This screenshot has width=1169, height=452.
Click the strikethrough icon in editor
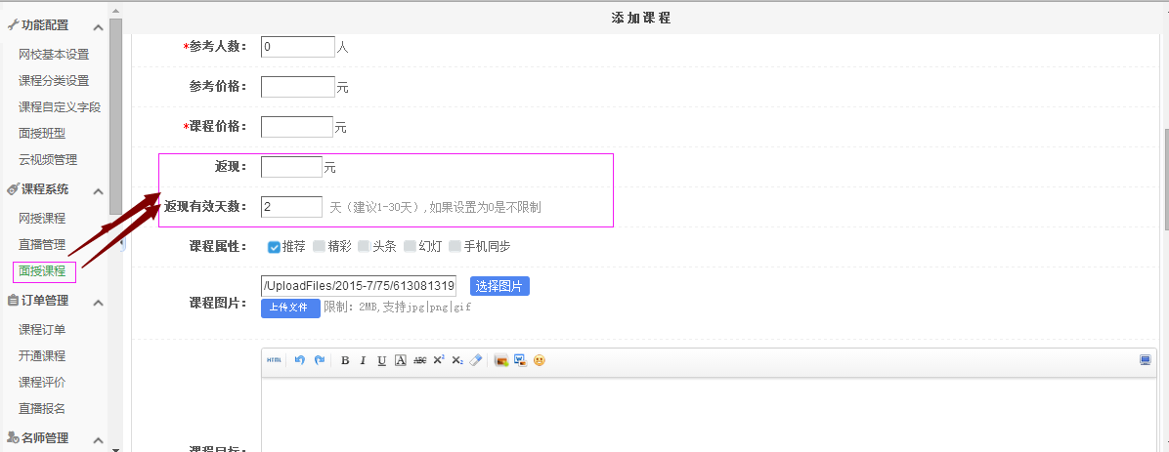[419, 360]
